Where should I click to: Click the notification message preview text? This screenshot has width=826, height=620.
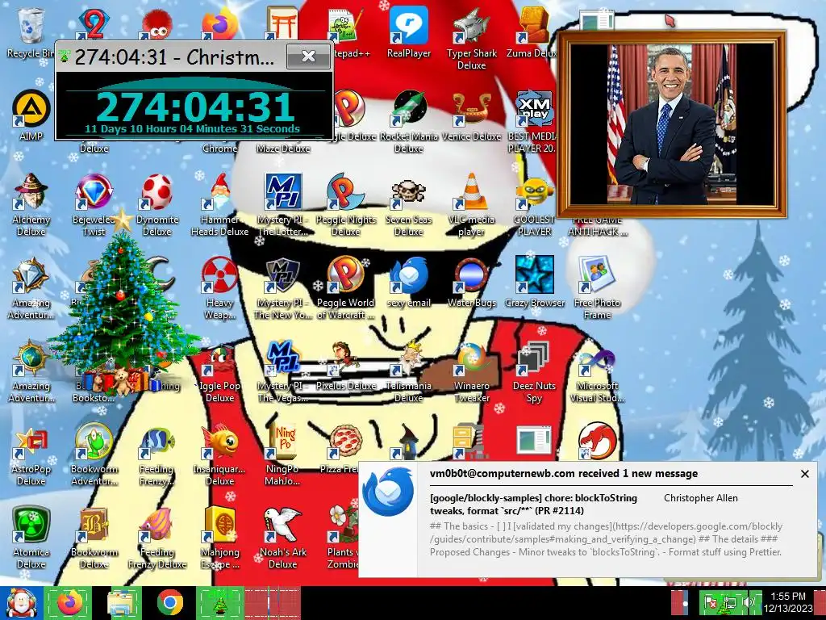(606, 538)
